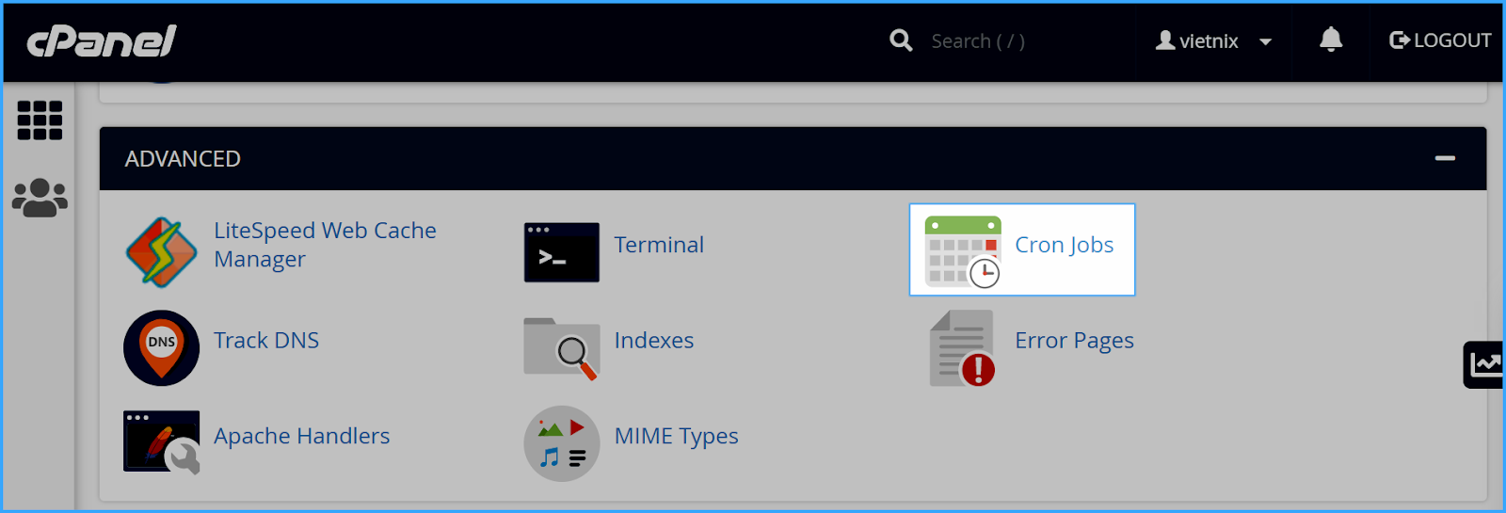Open the Cron Jobs link
1506x513 pixels.
[1064, 245]
